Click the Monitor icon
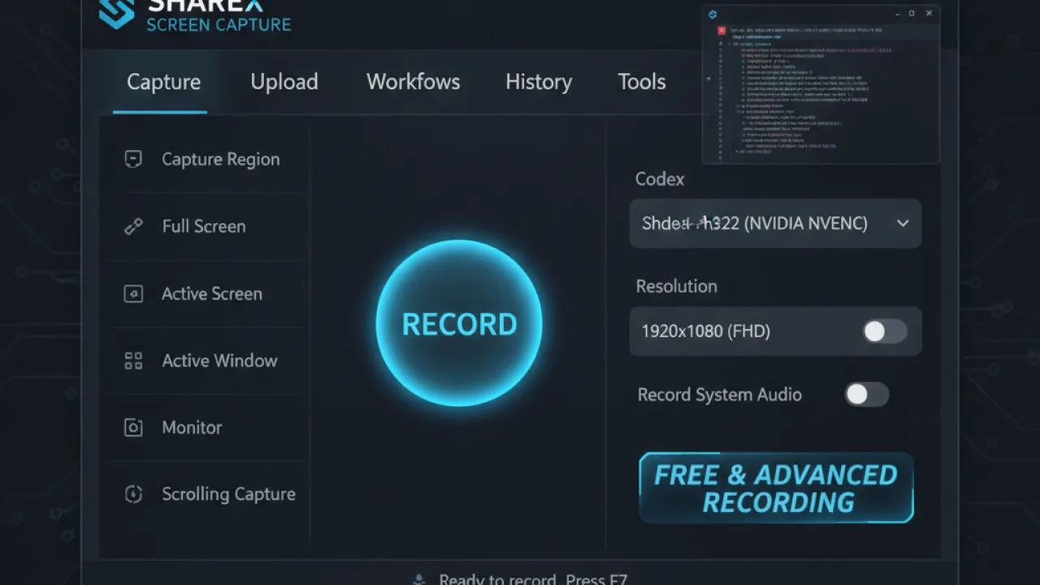 pyautogui.click(x=133, y=427)
